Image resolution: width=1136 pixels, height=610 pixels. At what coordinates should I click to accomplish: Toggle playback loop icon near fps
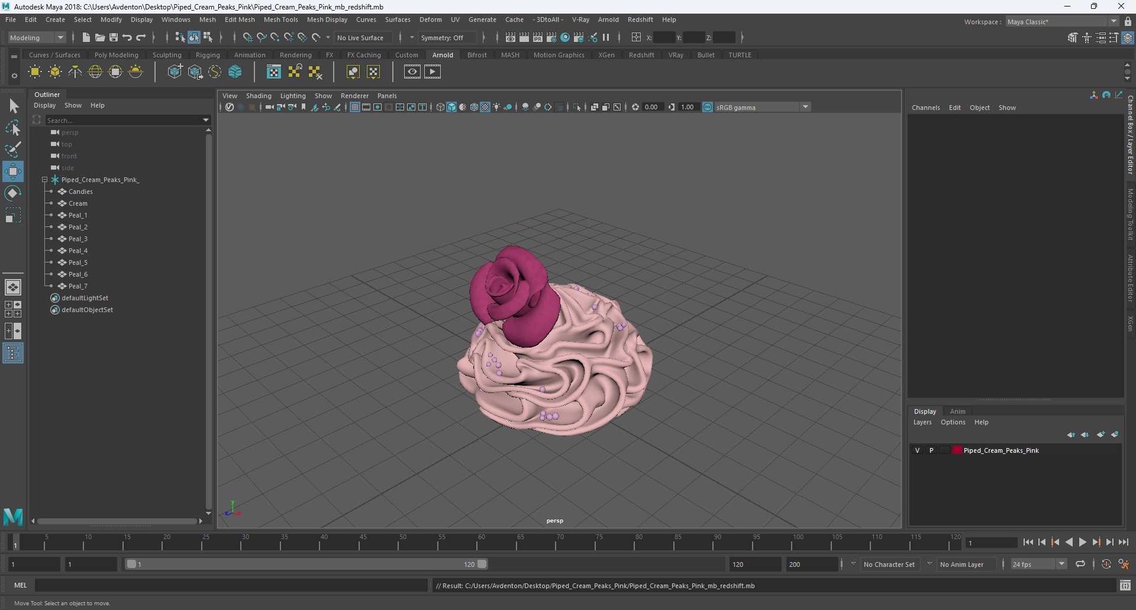pyautogui.click(x=1080, y=564)
